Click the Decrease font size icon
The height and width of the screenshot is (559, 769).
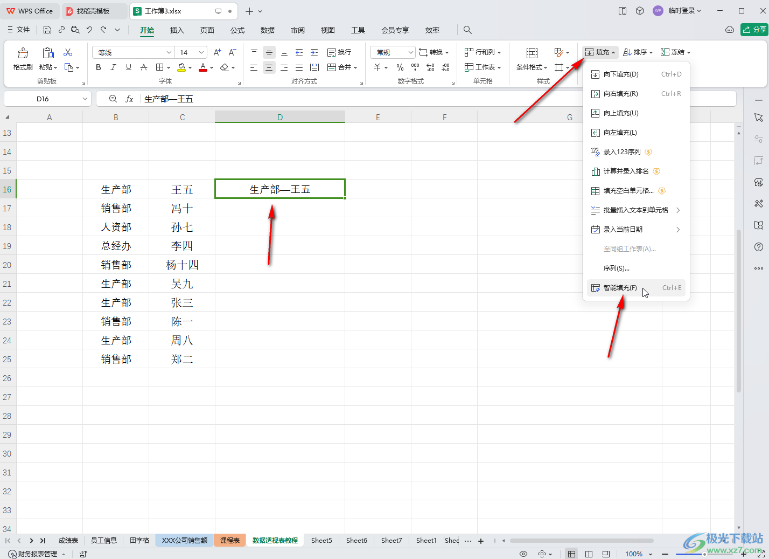tap(232, 52)
